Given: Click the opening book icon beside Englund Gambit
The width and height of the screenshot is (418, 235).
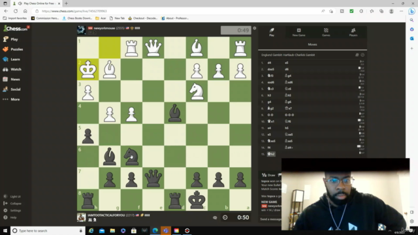Looking at the screenshot, I should click(357, 55).
